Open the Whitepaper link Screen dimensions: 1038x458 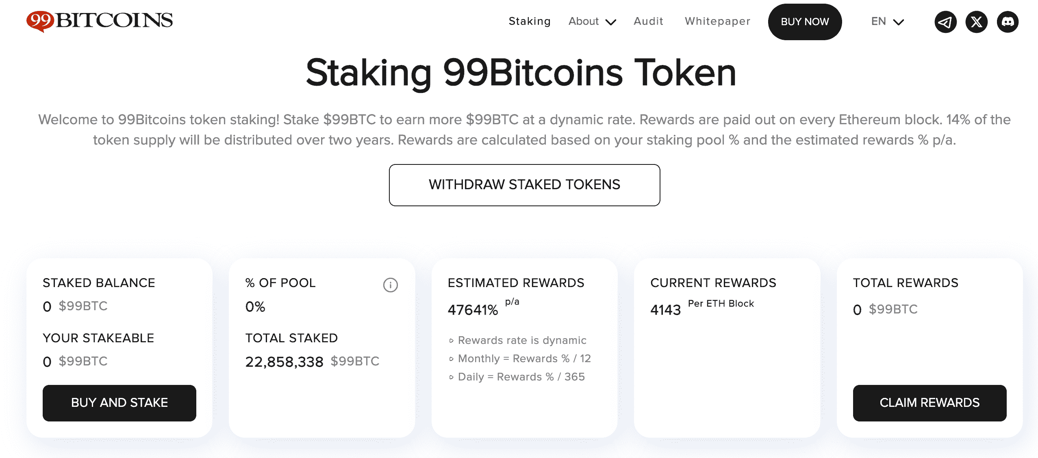click(717, 22)
